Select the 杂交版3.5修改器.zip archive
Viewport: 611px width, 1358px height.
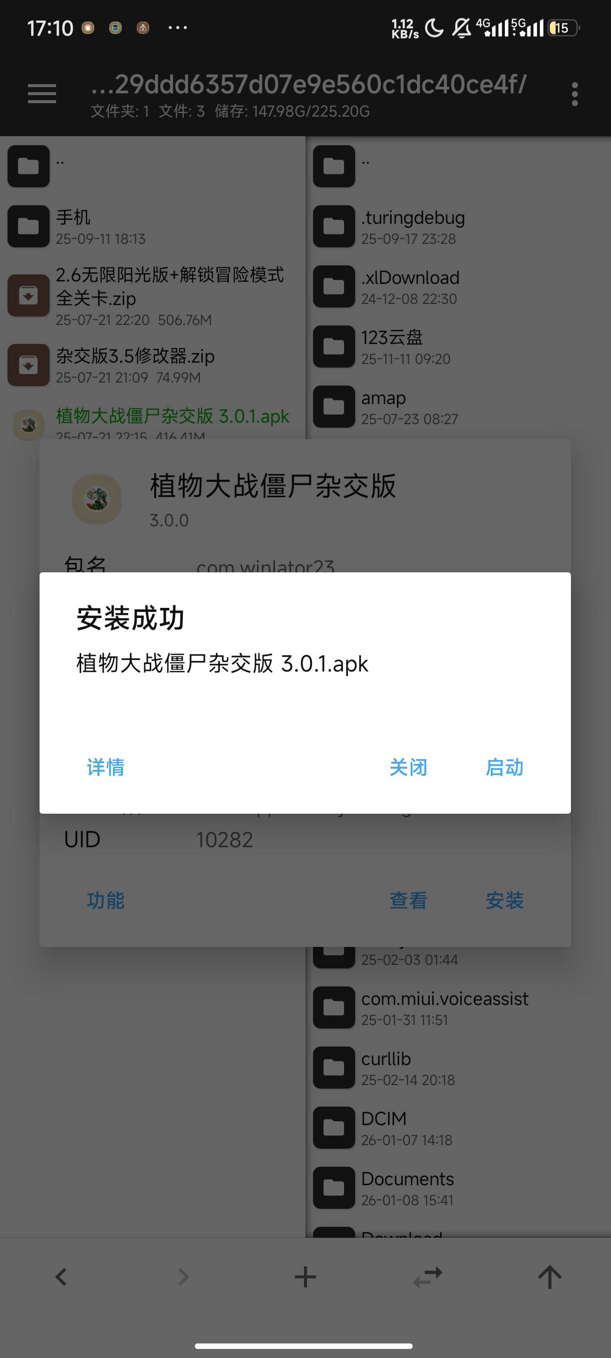click(x=153, y=365)
